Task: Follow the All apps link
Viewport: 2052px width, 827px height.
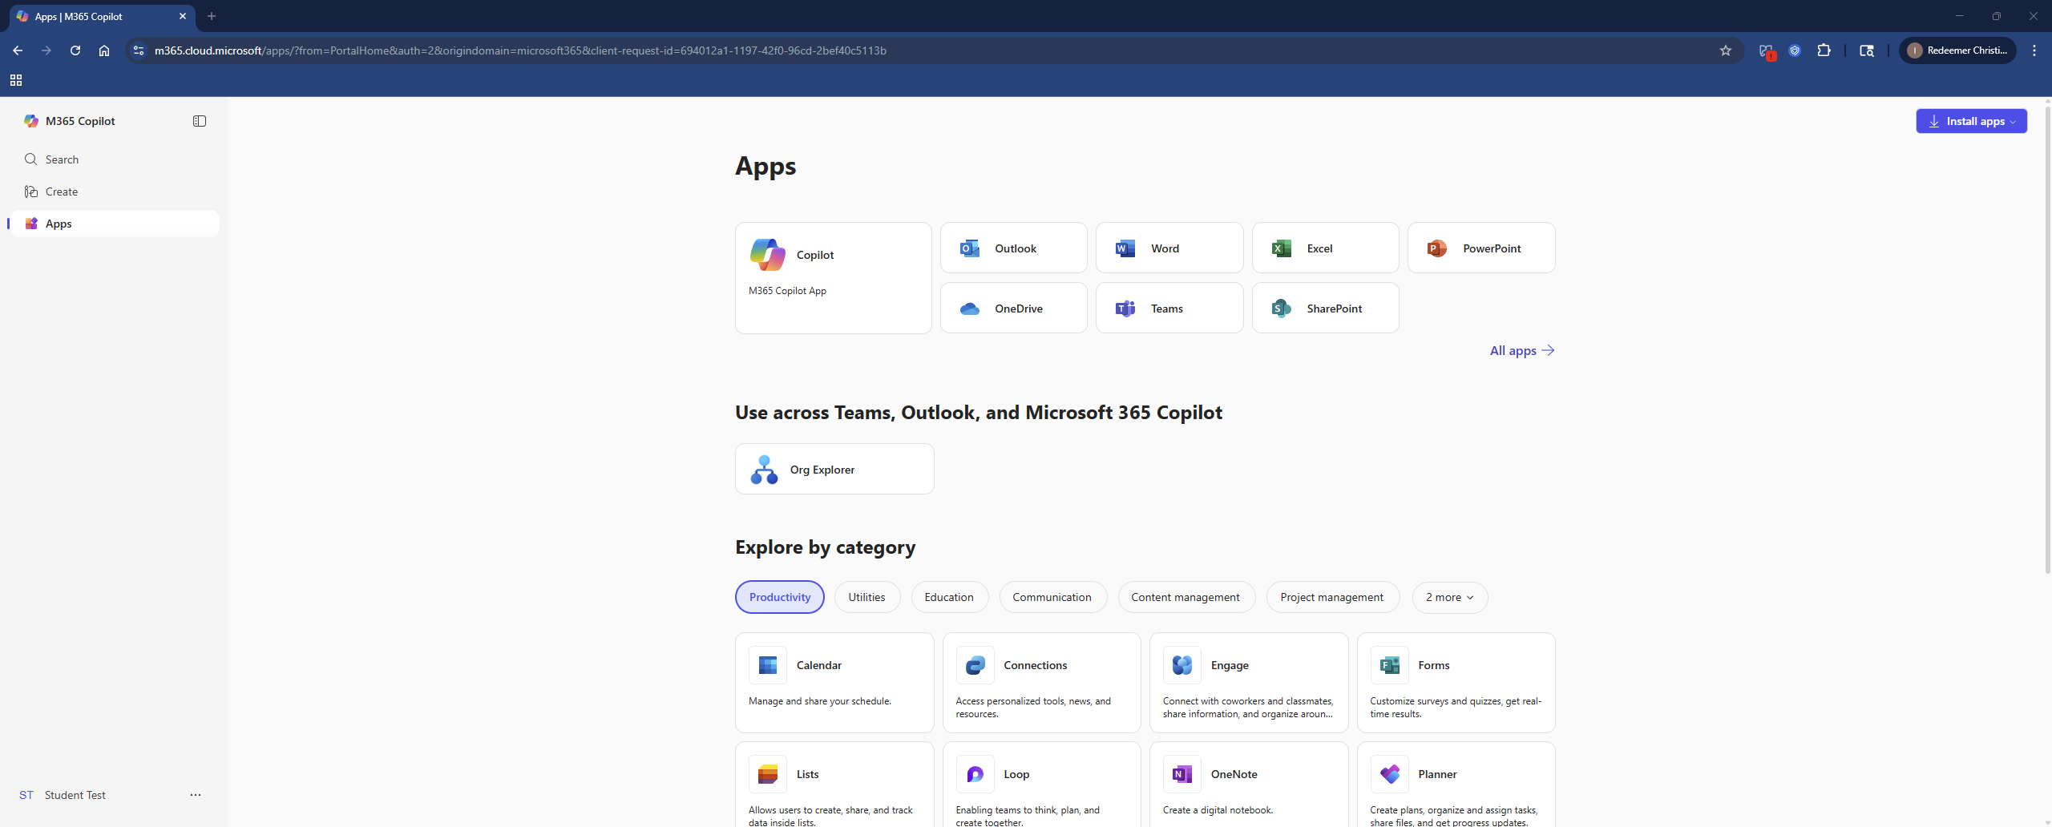Action: 1522,350
